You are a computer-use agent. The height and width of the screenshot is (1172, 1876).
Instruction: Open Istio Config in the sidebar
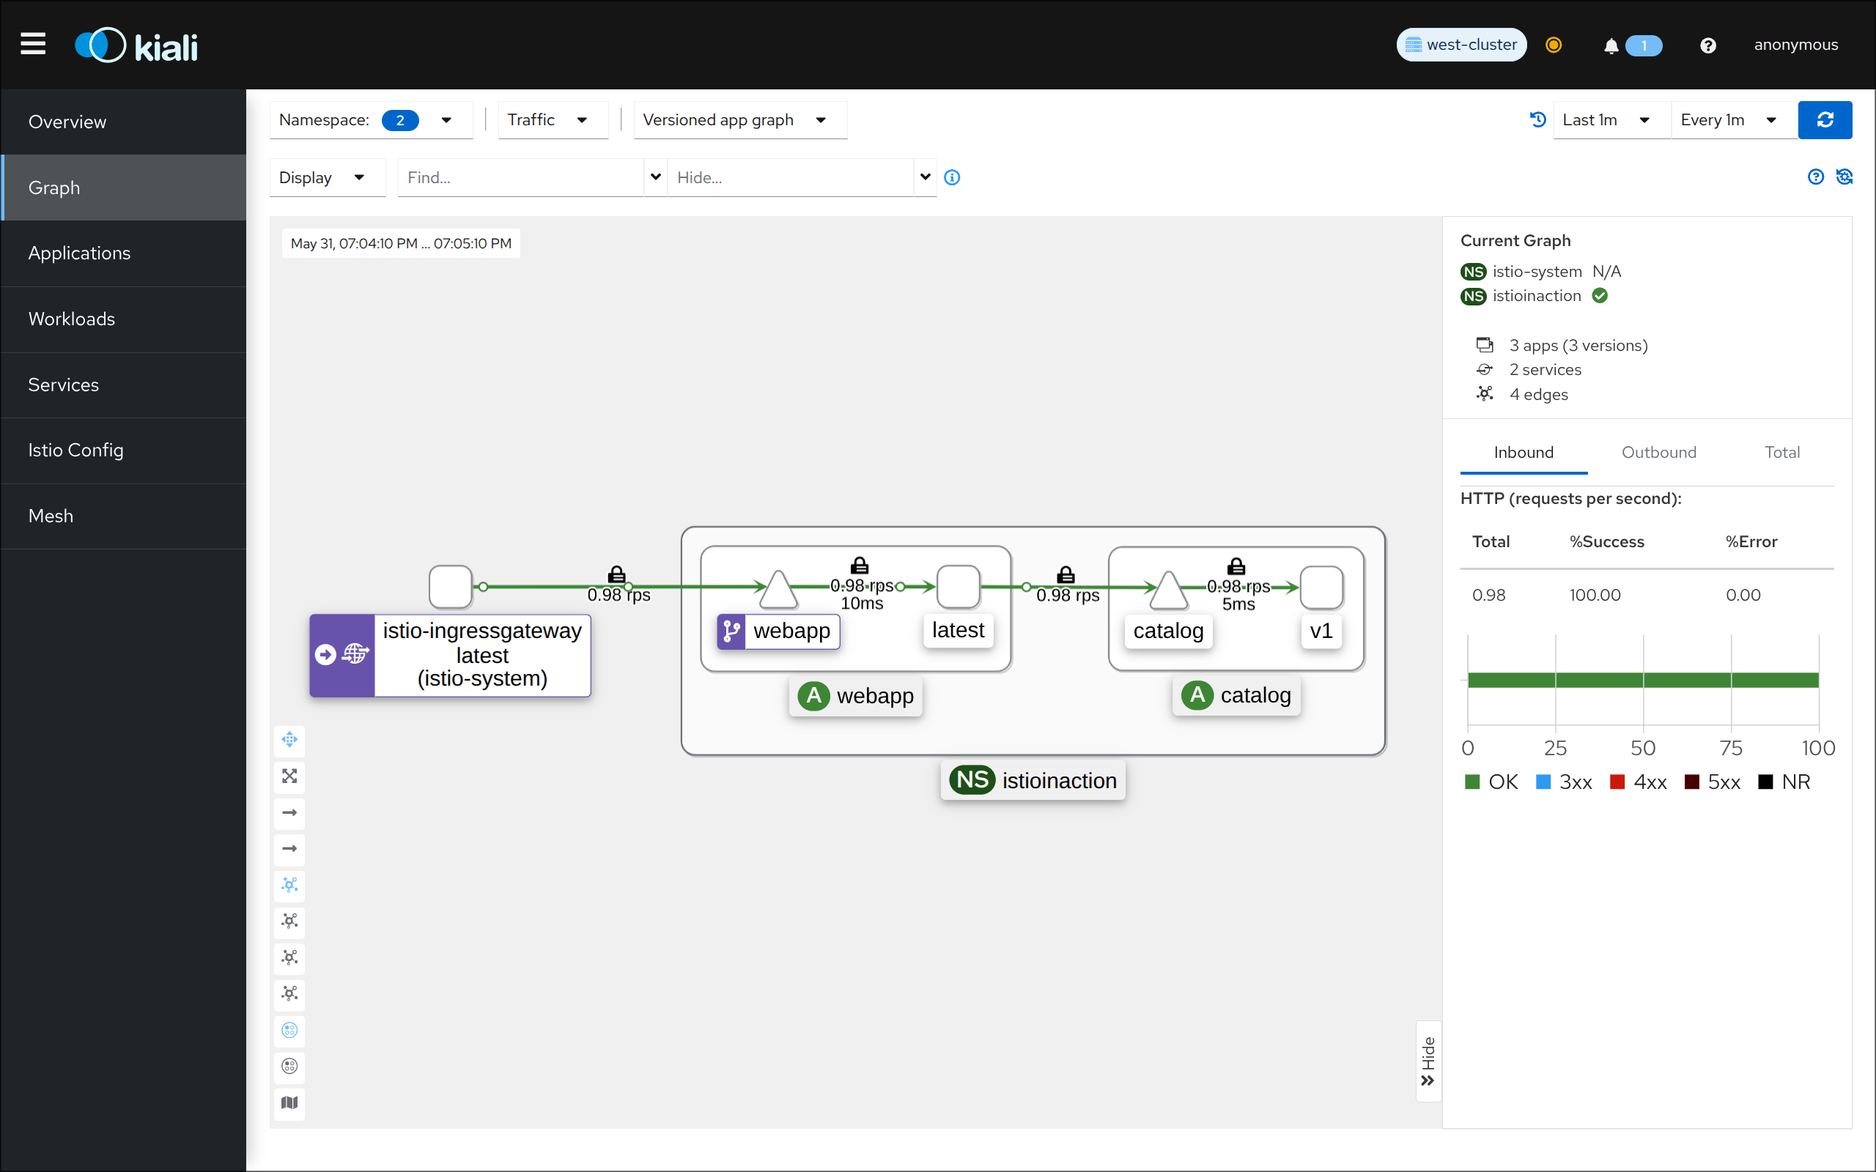click(x=124, y=450)
